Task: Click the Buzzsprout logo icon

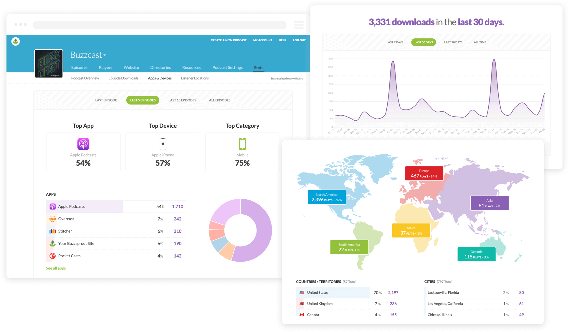Action: click(x=16, y=41)
